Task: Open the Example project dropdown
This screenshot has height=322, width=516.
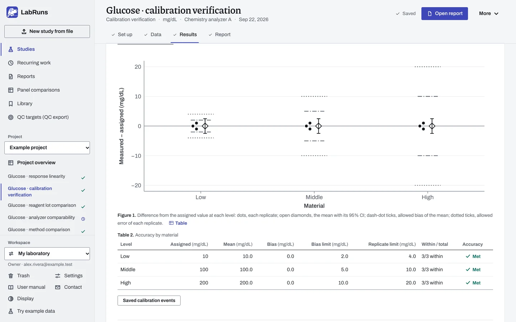Action: pyautogui.click(x=47, y=148)
